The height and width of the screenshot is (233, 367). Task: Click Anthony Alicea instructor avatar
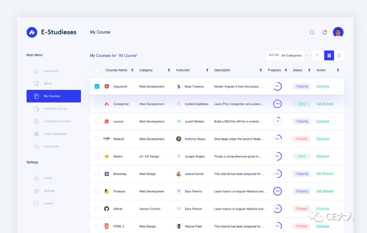(x=179, y=139)
